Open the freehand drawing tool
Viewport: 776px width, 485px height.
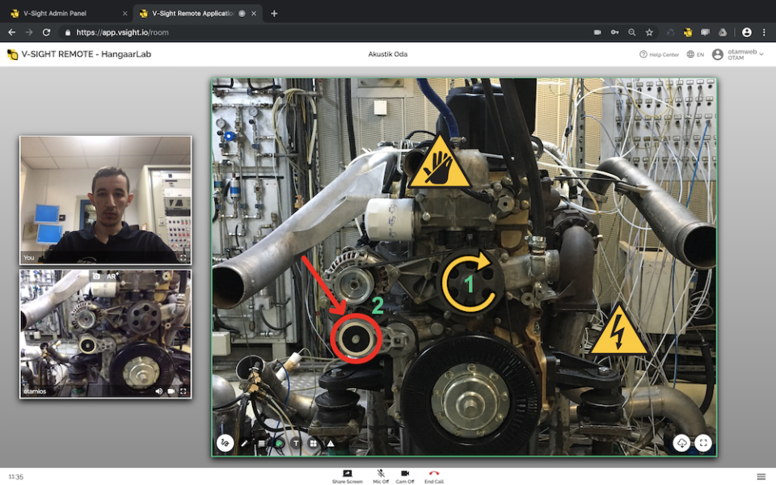click(226, 442)
